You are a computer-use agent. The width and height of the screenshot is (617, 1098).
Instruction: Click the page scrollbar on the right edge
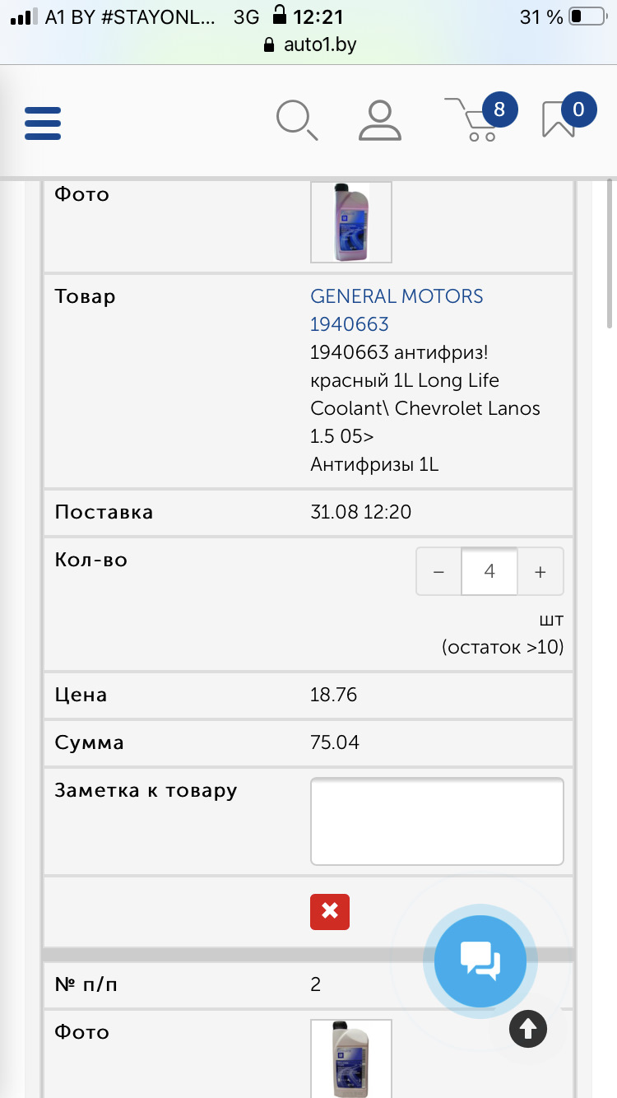tap(610, 255)
